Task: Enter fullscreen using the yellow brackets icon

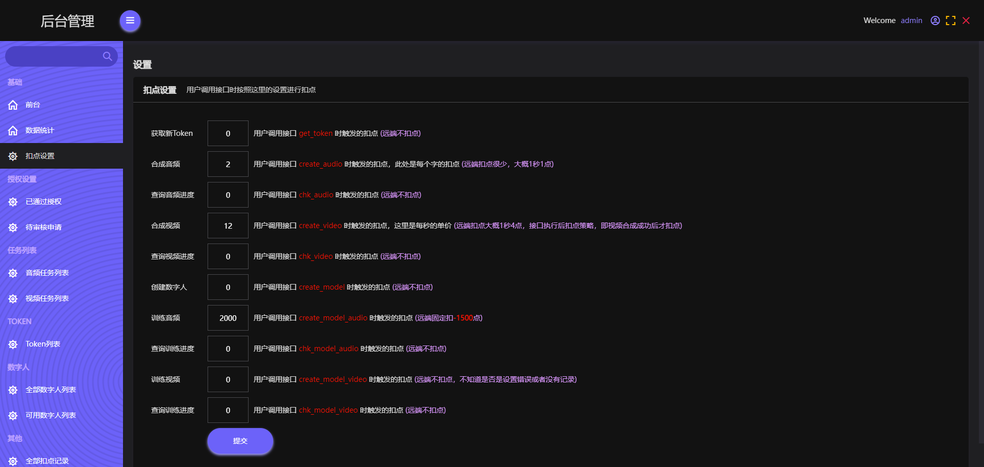Action: [951, 21]
